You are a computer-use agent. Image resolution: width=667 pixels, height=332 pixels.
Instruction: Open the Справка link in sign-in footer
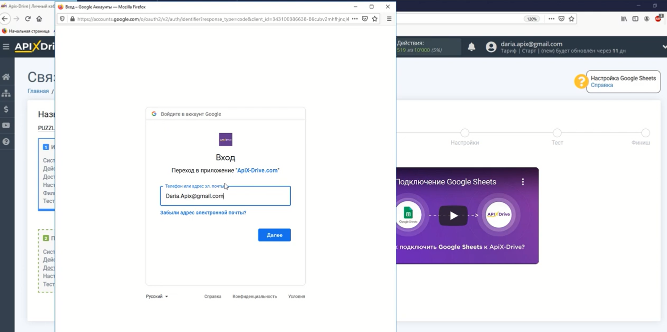tap(213, 296)
